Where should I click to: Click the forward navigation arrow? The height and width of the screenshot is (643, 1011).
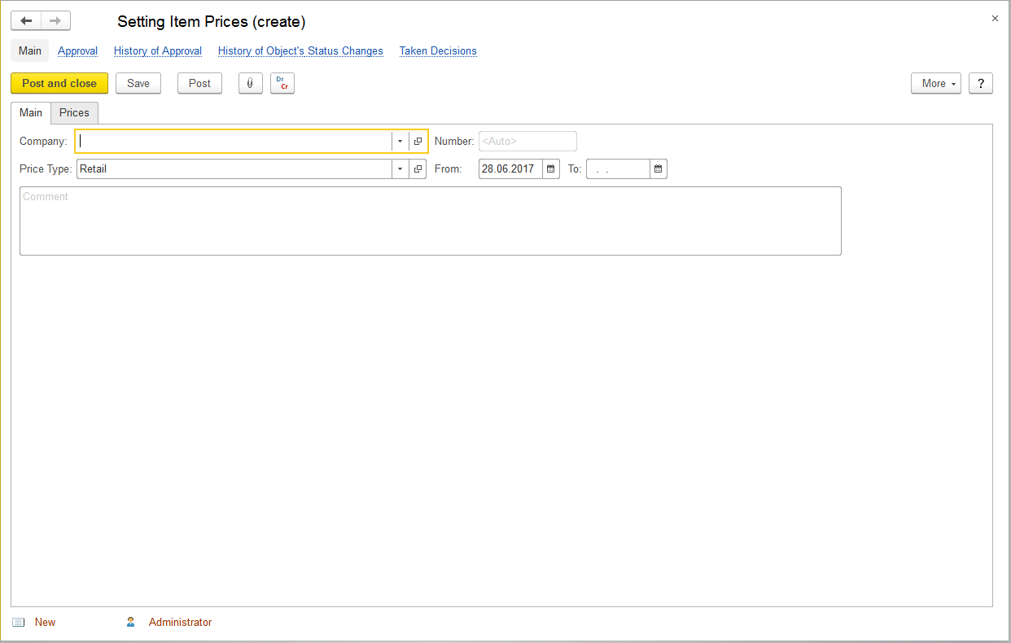click(x=55, y=21)
